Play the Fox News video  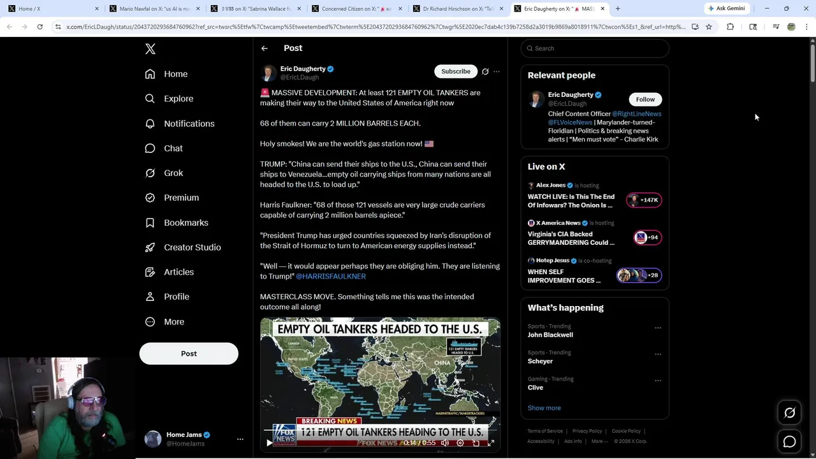pyautogui.click(x=269, y=442)
